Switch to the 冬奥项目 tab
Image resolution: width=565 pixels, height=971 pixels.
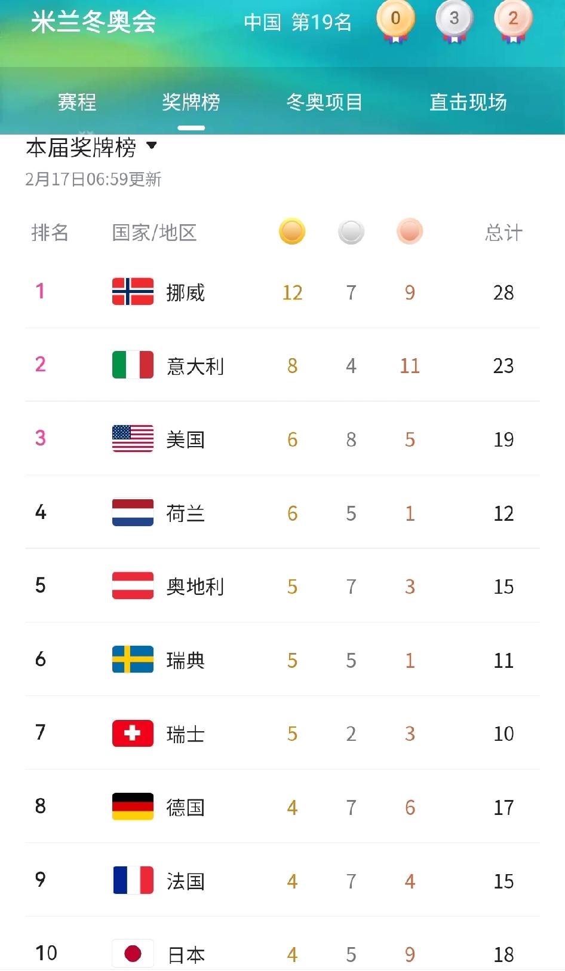tap(324, 102)
